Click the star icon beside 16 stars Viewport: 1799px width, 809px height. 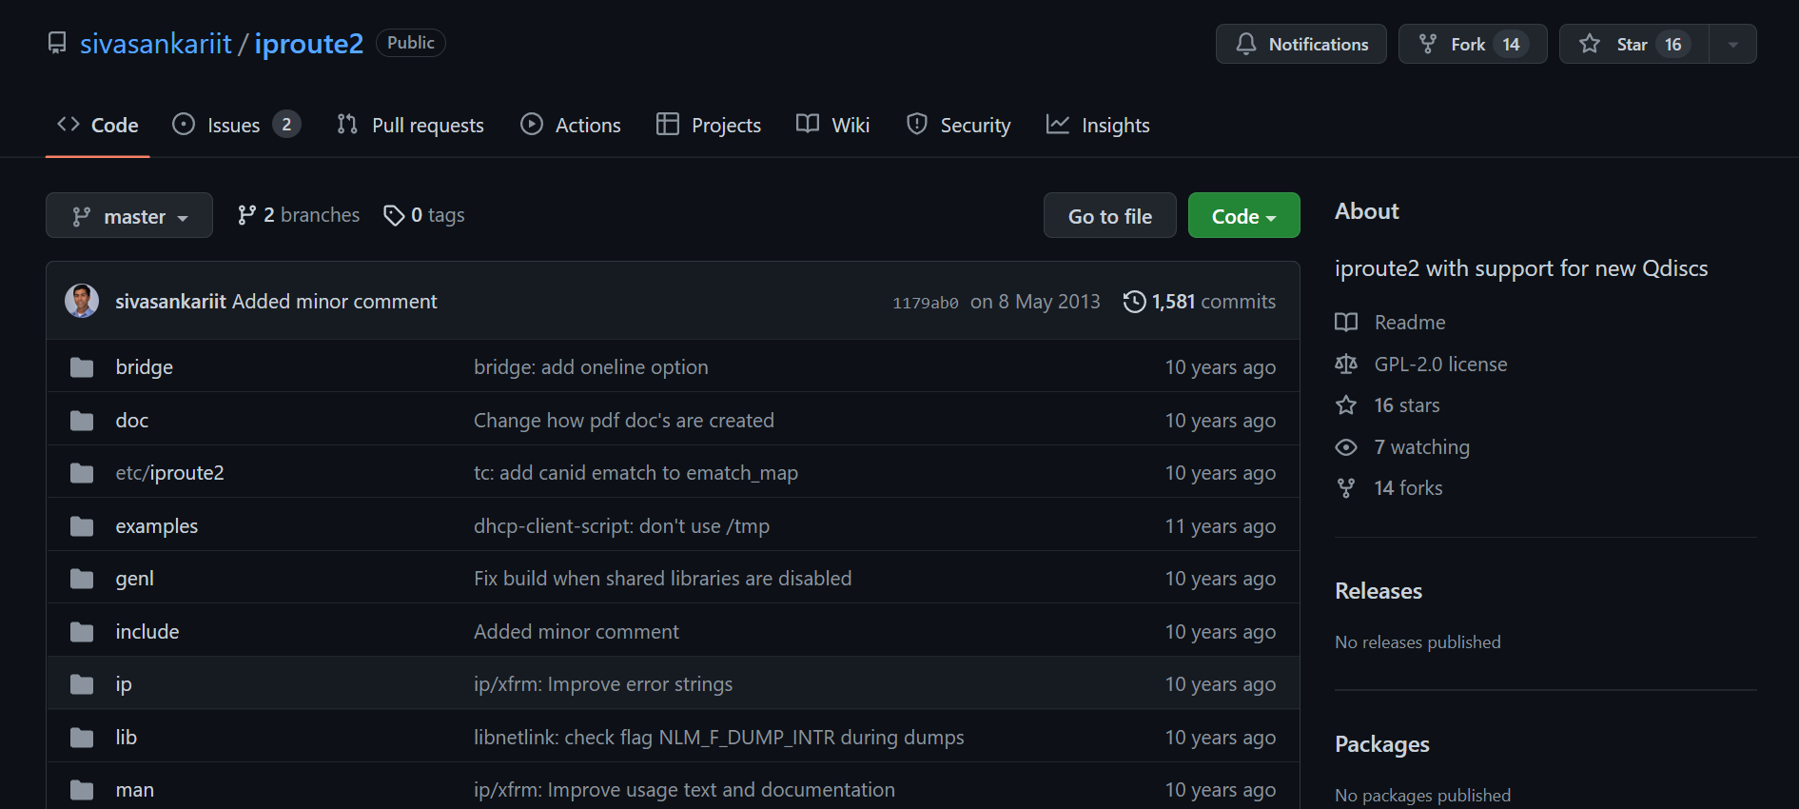tap(1346, 405)
